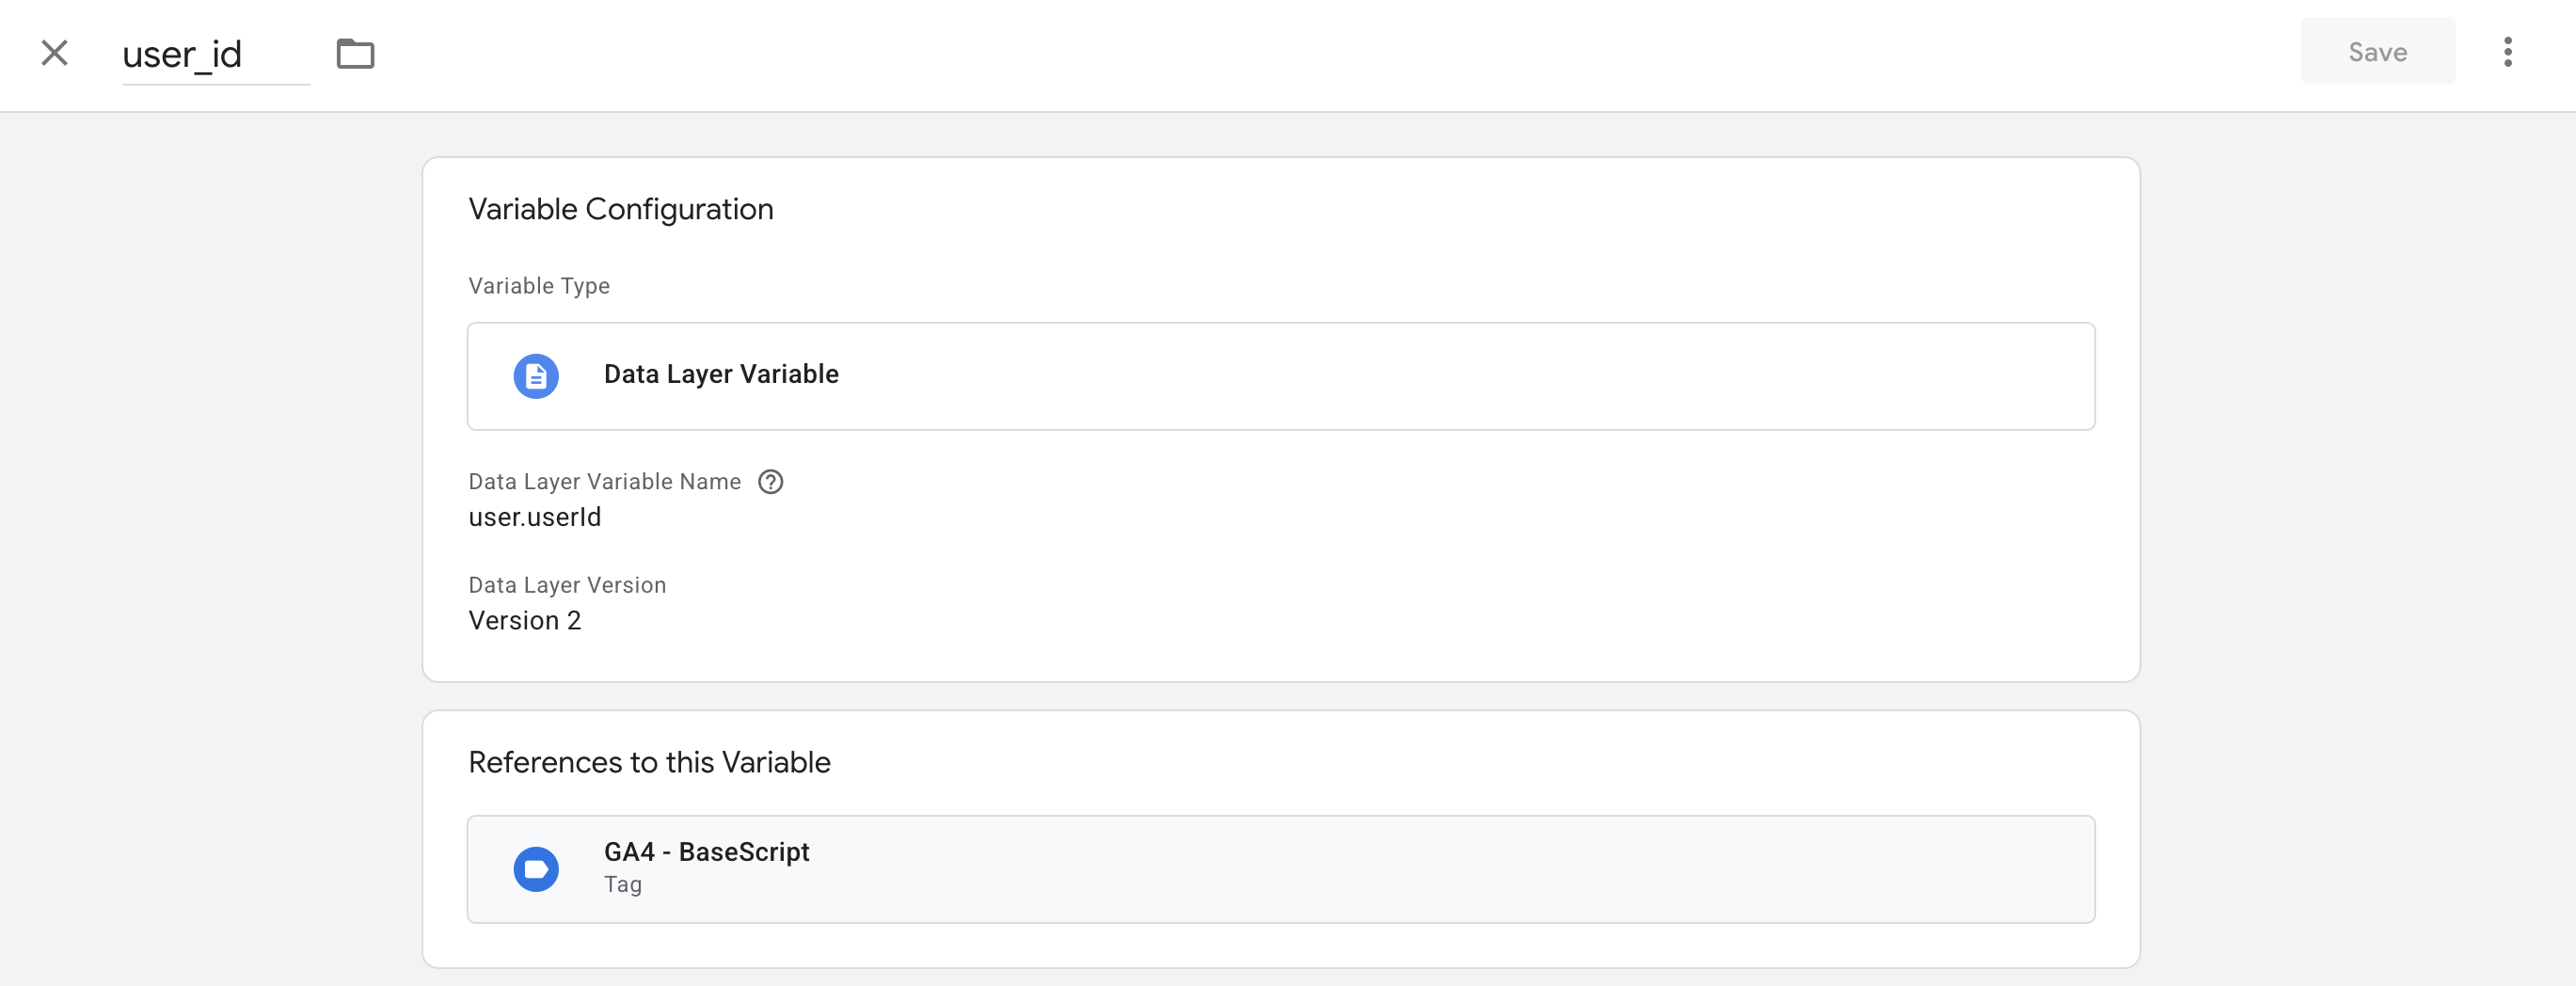2576x986 pixels.
Task: Click the Data Layer Variable label
Action: (x=720, y=375)
